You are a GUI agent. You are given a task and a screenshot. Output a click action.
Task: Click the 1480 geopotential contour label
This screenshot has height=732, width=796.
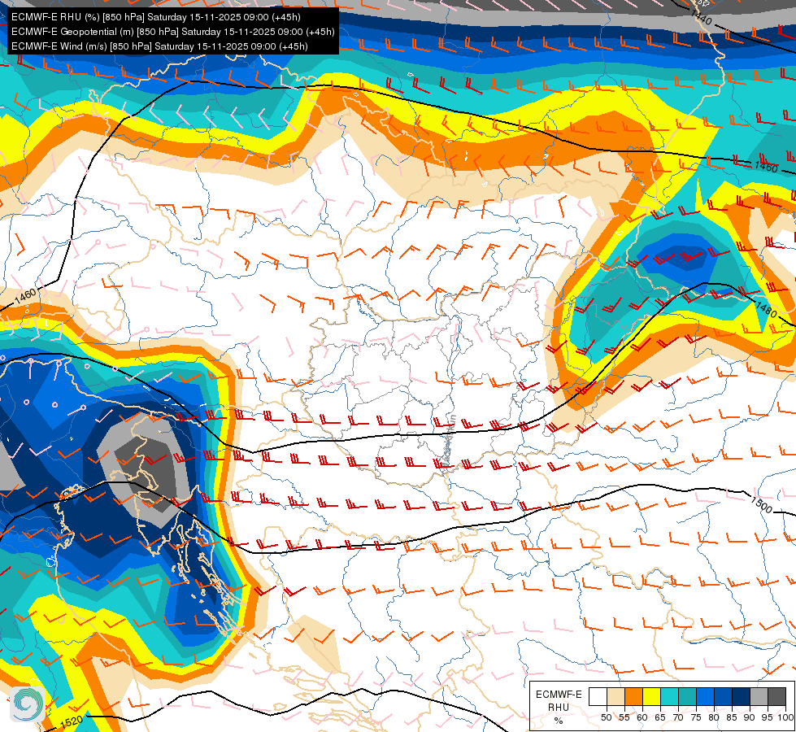click(766, 309)
